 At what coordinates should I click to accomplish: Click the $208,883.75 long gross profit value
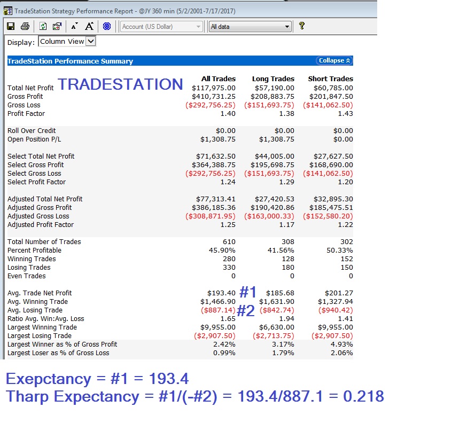[x=272, y=97]
